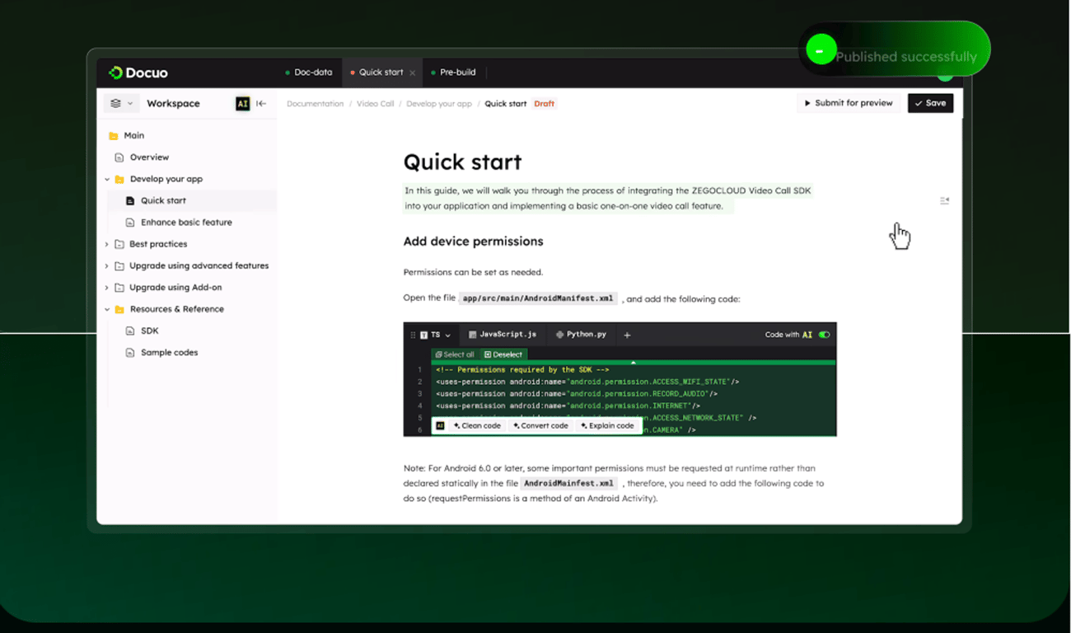
Task: Open Documentation in the breadcrumb
Action: click(315, 104)
